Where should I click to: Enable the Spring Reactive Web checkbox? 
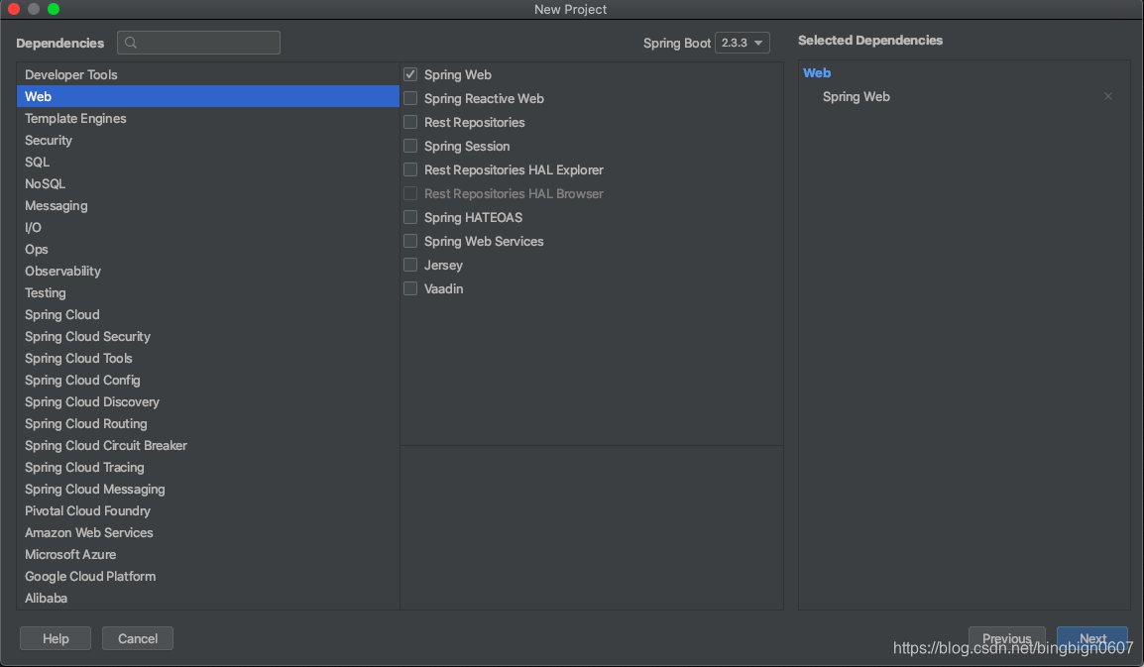point(410,98)
